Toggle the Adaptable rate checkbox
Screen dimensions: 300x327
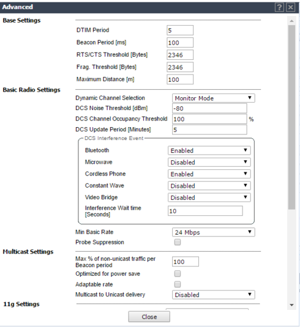(178, 284)
